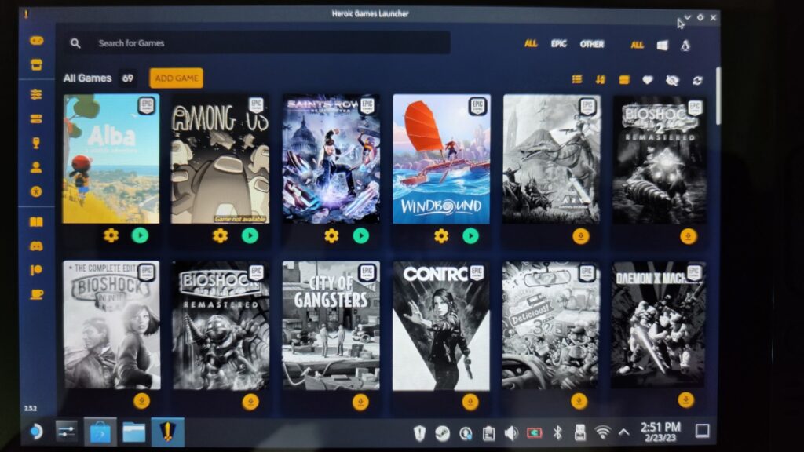Switch the library to list view
Viewport: 804px width, 452px height.
click(x=577, y=79)
